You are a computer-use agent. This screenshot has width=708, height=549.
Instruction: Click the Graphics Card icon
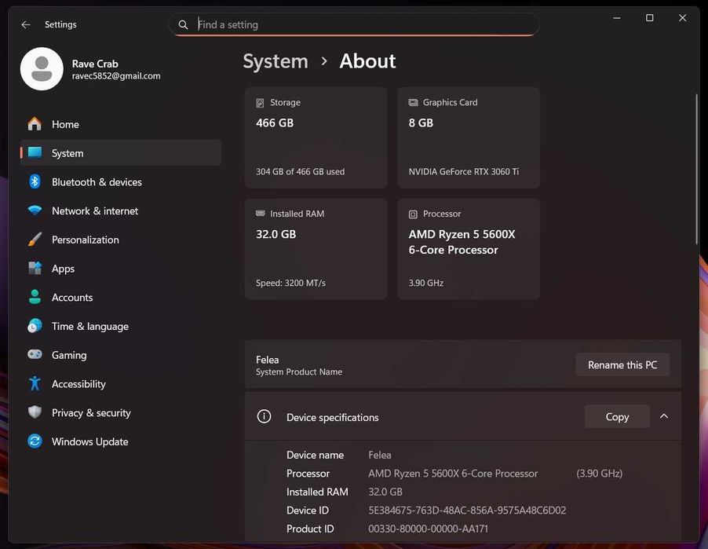click(x=413, y=103)
